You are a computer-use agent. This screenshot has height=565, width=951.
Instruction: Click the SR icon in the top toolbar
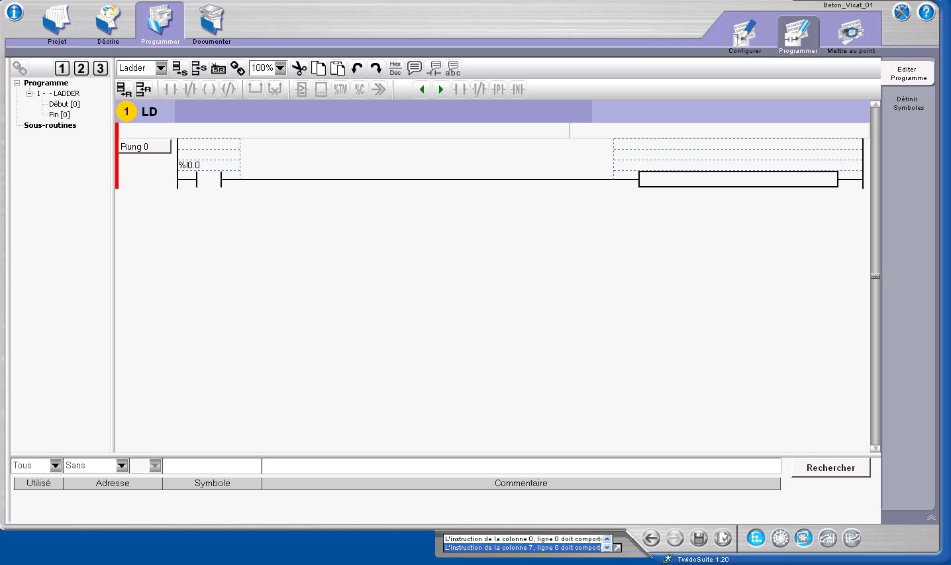point(219,68)
